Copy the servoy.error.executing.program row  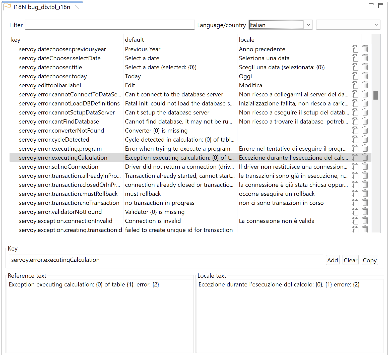coord(355,148)
